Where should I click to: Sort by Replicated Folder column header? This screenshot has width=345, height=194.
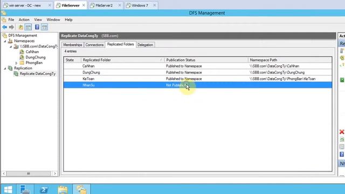122,60
